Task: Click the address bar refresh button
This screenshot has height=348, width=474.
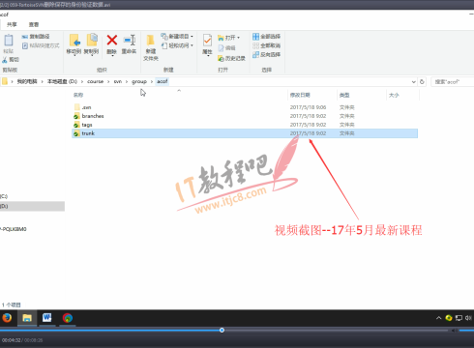Action: click(422, 82)
